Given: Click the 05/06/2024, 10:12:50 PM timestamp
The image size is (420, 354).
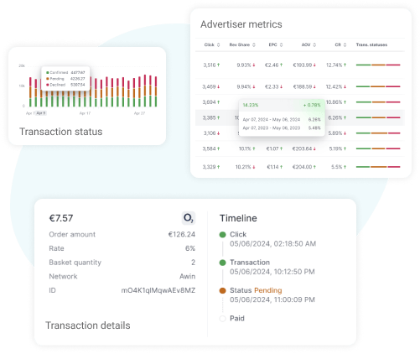Looking at the screenshot, I should pos(272,272).
